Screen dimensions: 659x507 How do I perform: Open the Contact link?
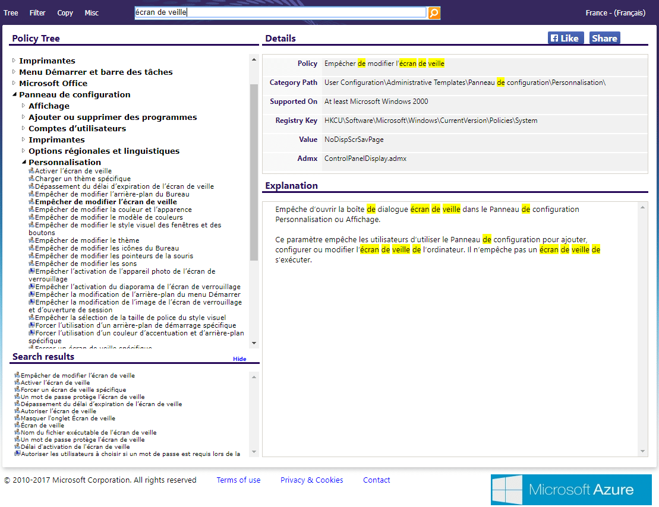coord(377,480)
